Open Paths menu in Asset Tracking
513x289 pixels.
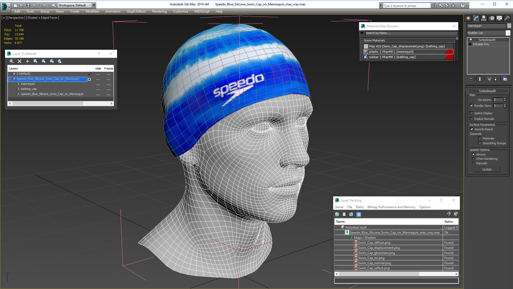[x=360, y=207]
